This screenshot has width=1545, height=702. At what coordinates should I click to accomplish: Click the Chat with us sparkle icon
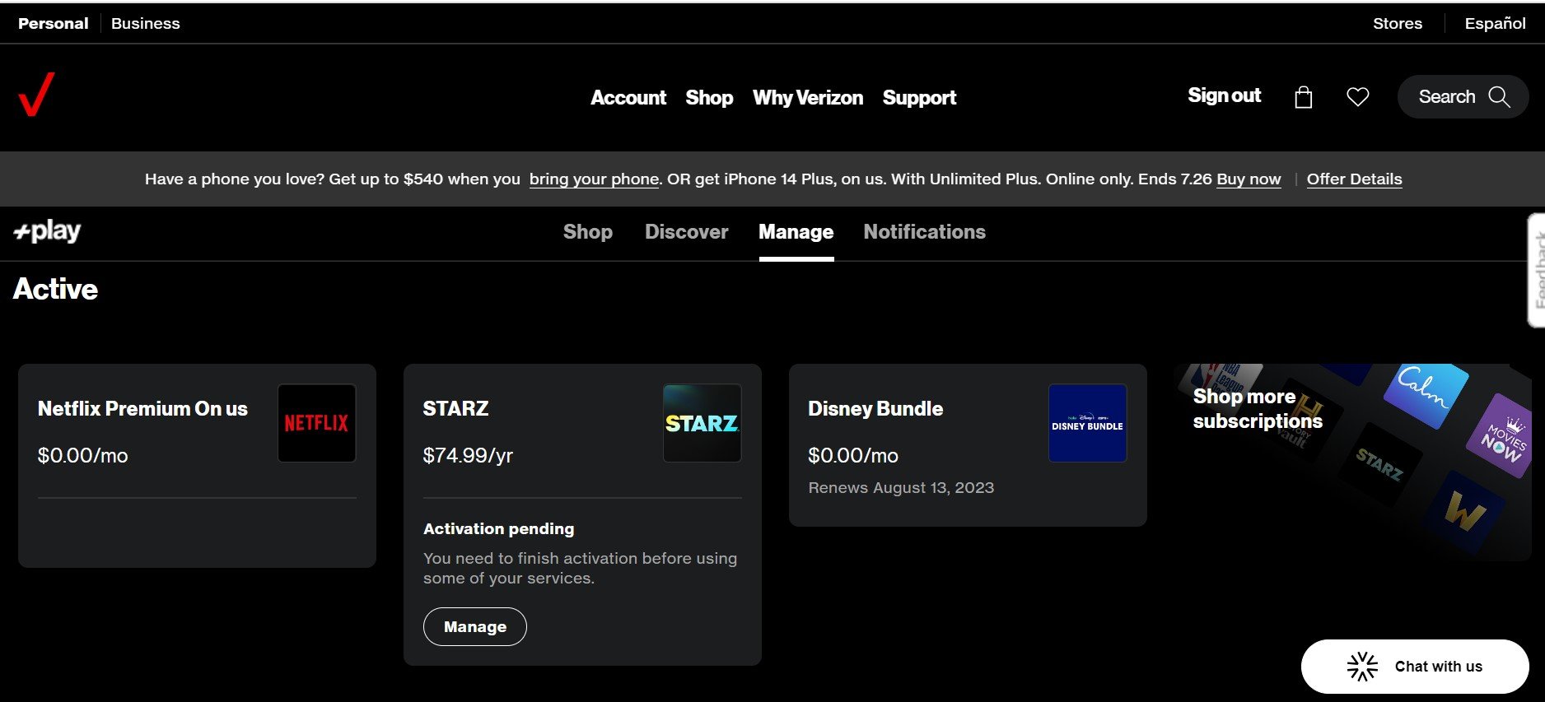tap(1362, 667)
